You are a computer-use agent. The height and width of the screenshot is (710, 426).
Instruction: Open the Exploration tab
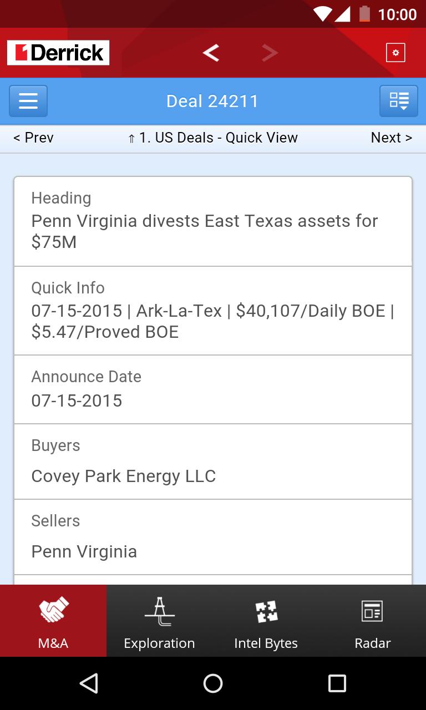point(160,621)
